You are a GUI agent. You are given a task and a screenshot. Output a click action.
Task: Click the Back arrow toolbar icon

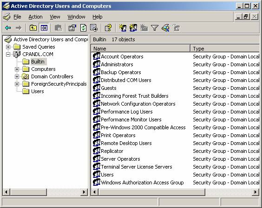[8, 28]
